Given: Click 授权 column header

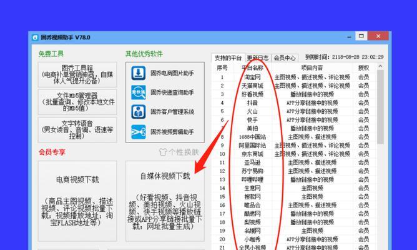Looking at the screenshot, I should [x=363, y=68].
